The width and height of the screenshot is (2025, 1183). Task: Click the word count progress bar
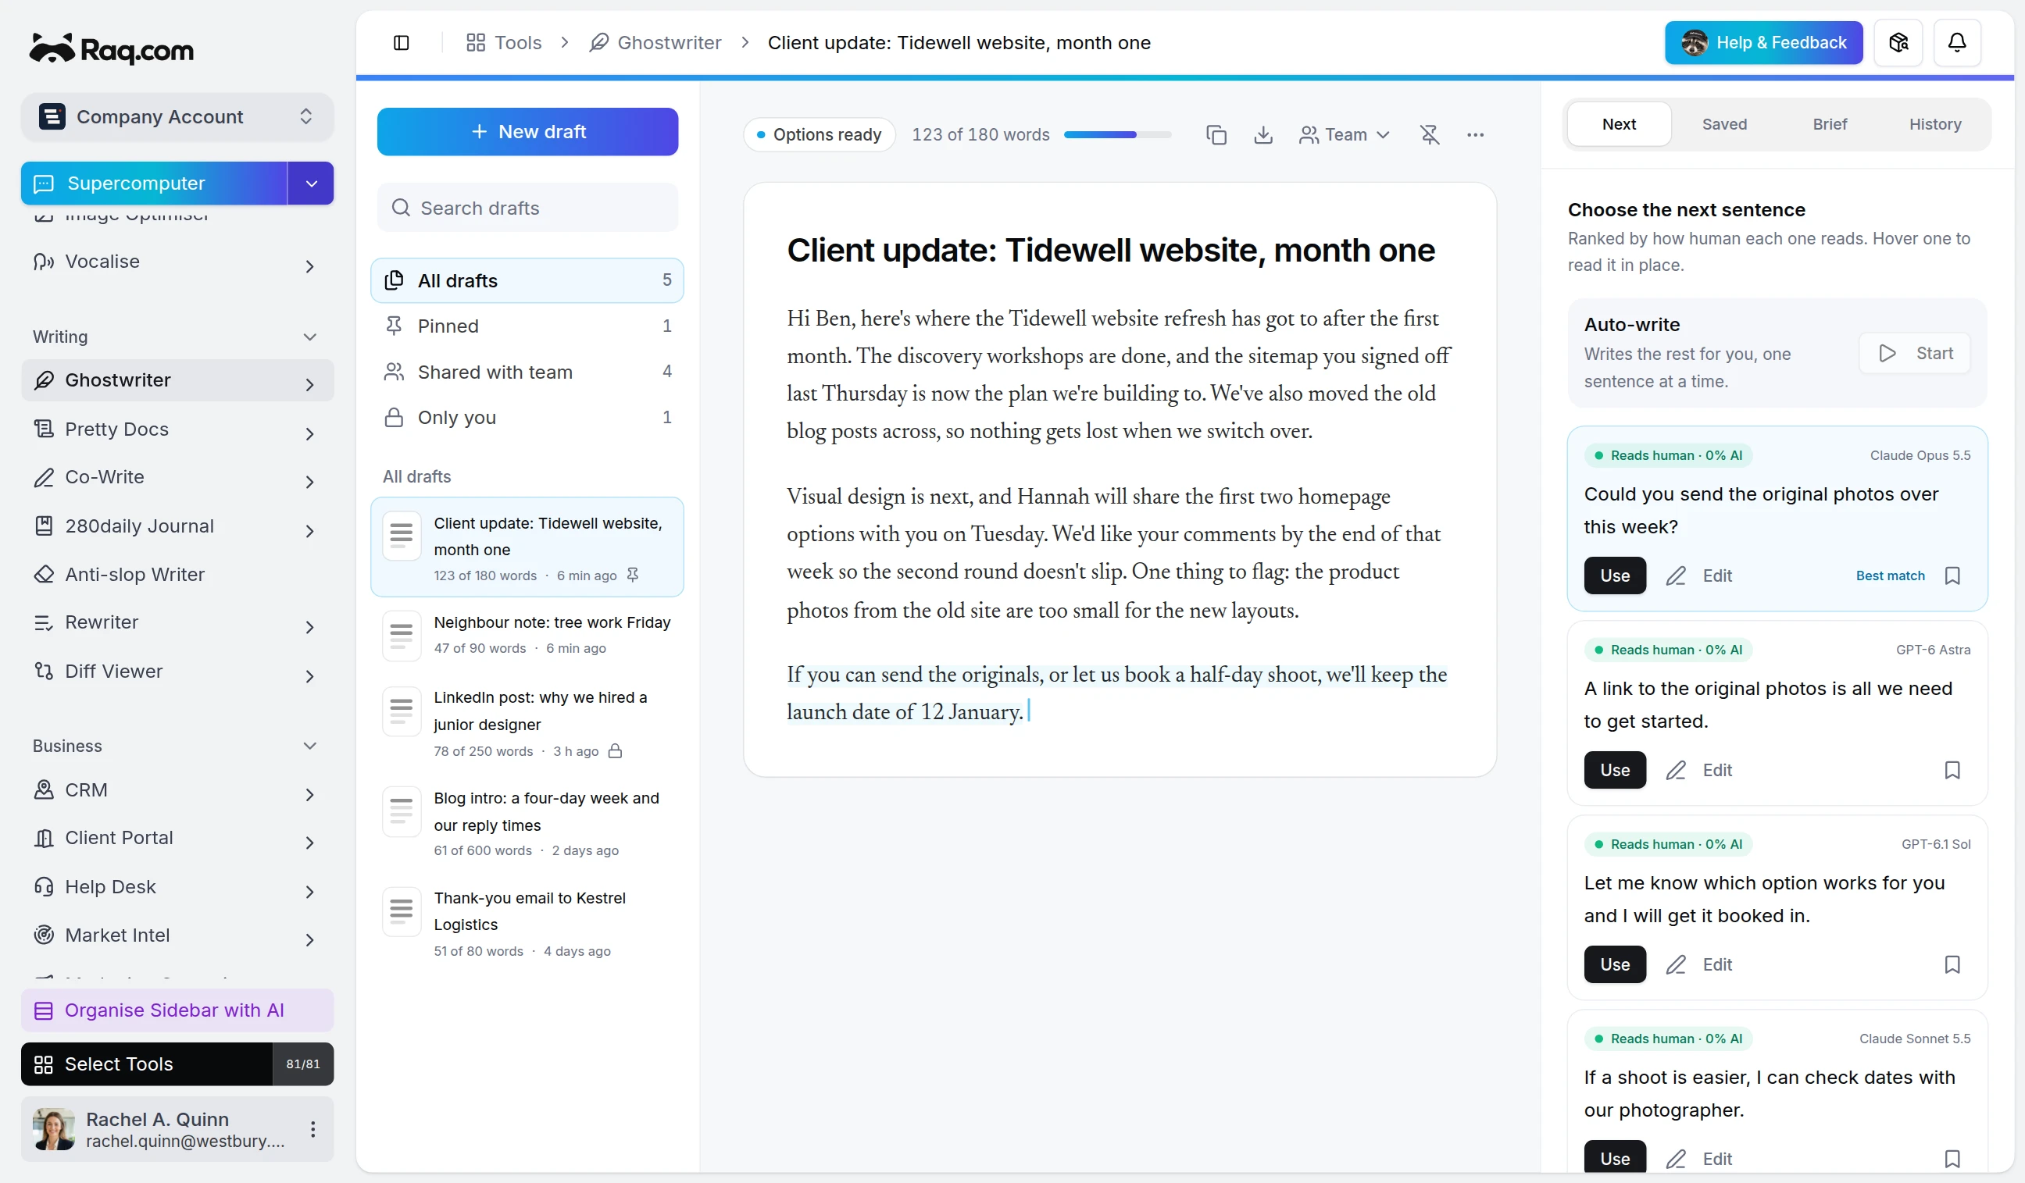pos(1117,135)
